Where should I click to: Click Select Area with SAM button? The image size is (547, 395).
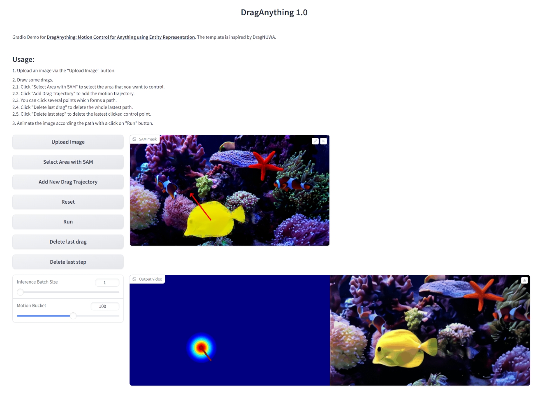68,162
